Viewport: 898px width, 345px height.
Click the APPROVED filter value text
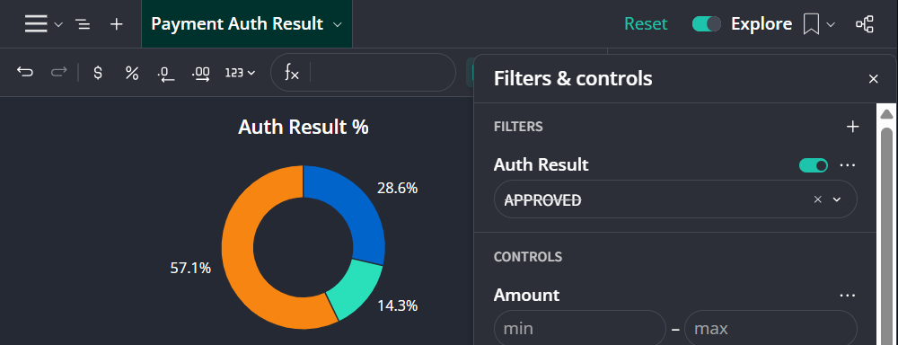(542, 200)
